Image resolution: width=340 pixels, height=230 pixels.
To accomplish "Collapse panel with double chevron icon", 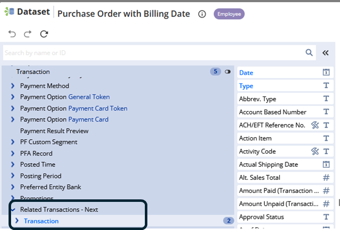I will [325, 53].
